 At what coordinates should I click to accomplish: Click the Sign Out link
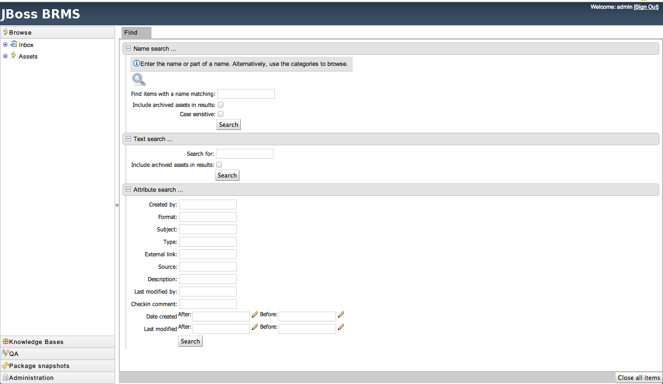click(x=646, y=7)
